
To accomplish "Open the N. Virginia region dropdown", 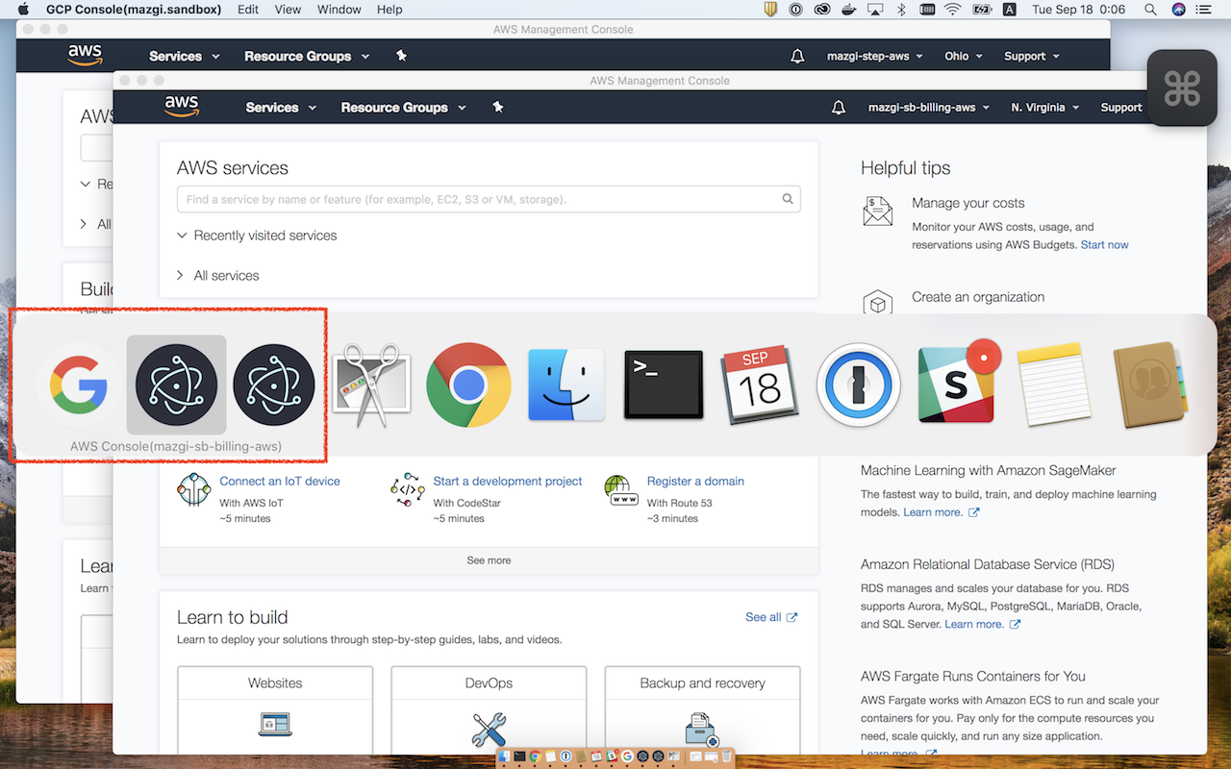I will point(1044,108).
